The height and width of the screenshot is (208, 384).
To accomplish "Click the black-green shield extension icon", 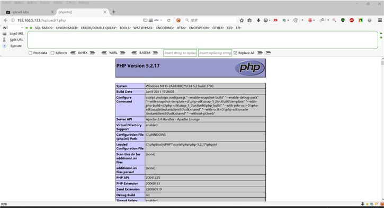I will click(343, 20).
